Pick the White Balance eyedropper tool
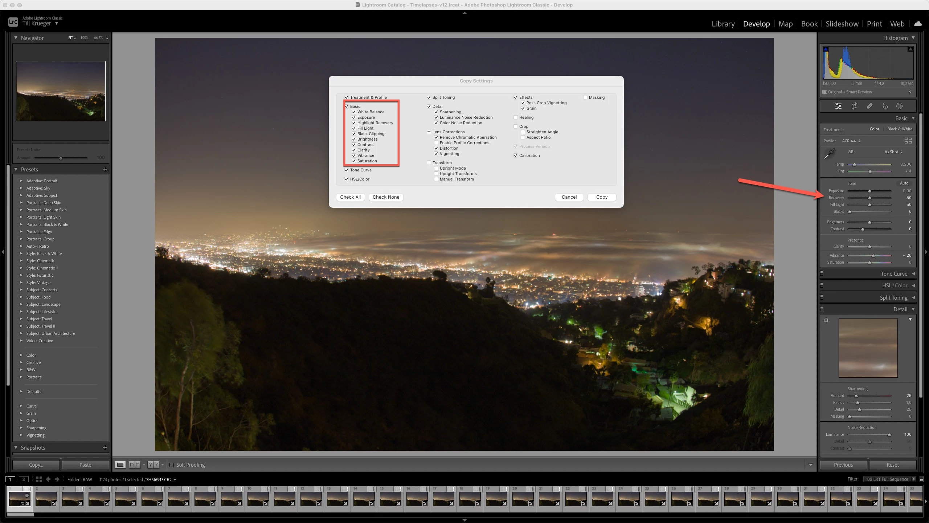The width and height of the screenshot is (929, 523). (830, 154)
